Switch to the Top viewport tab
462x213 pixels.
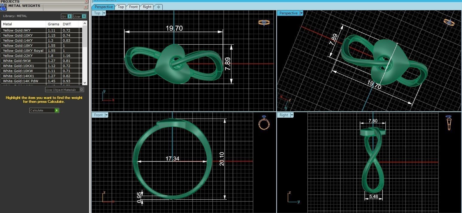pos(121,7)
